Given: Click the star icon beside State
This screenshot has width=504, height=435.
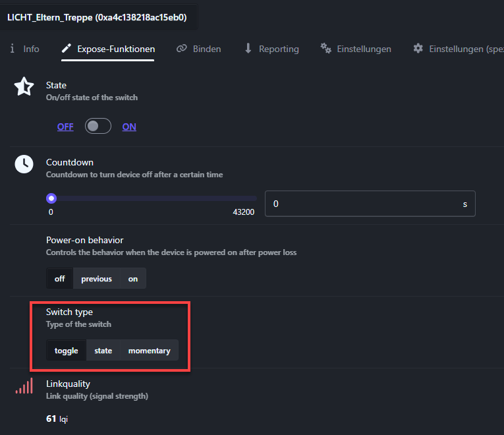Looking at the screenshot, I should (x=24, y=87).
